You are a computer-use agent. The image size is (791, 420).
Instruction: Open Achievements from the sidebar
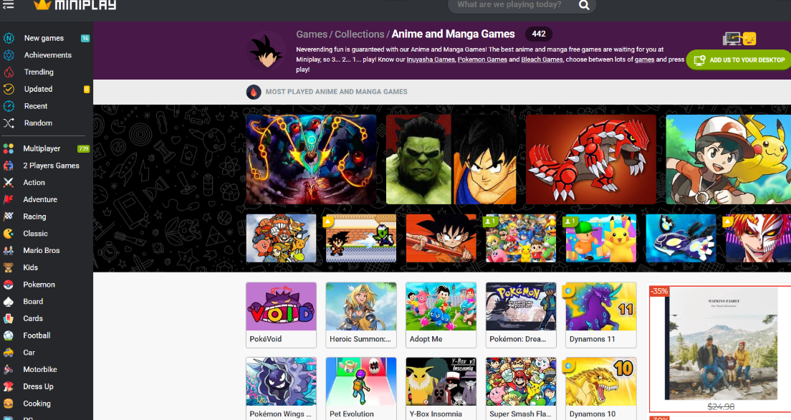pos(47,55)
